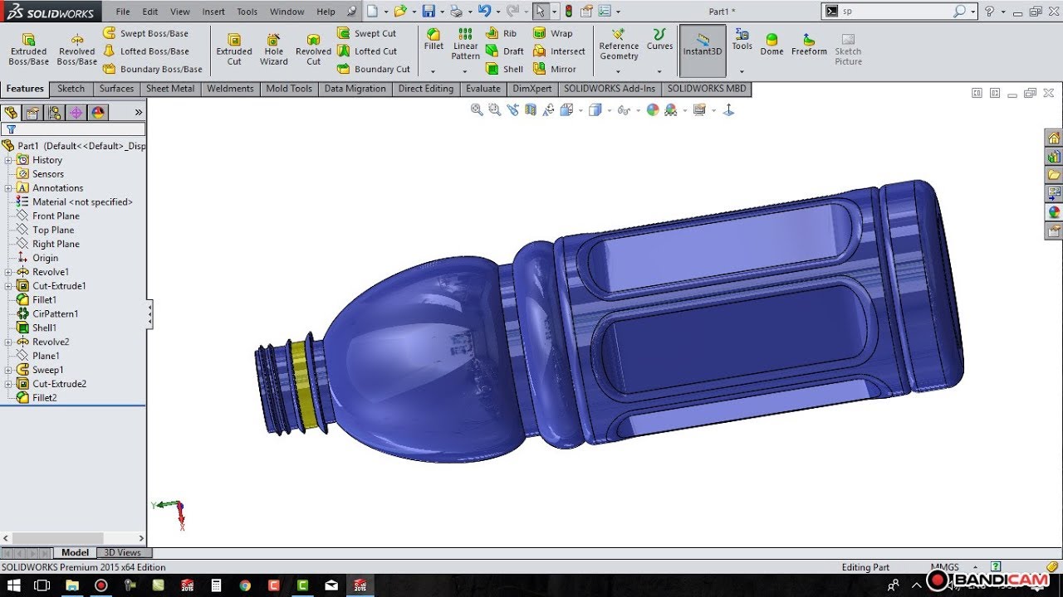Open the Hole Wizard
The image size is (1063, 597).
point(273,50)
